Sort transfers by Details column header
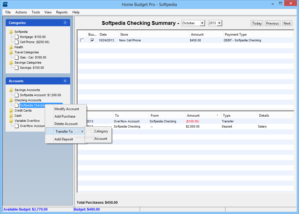Viewport: 299px width, 214px height. (x=275, y=116)
